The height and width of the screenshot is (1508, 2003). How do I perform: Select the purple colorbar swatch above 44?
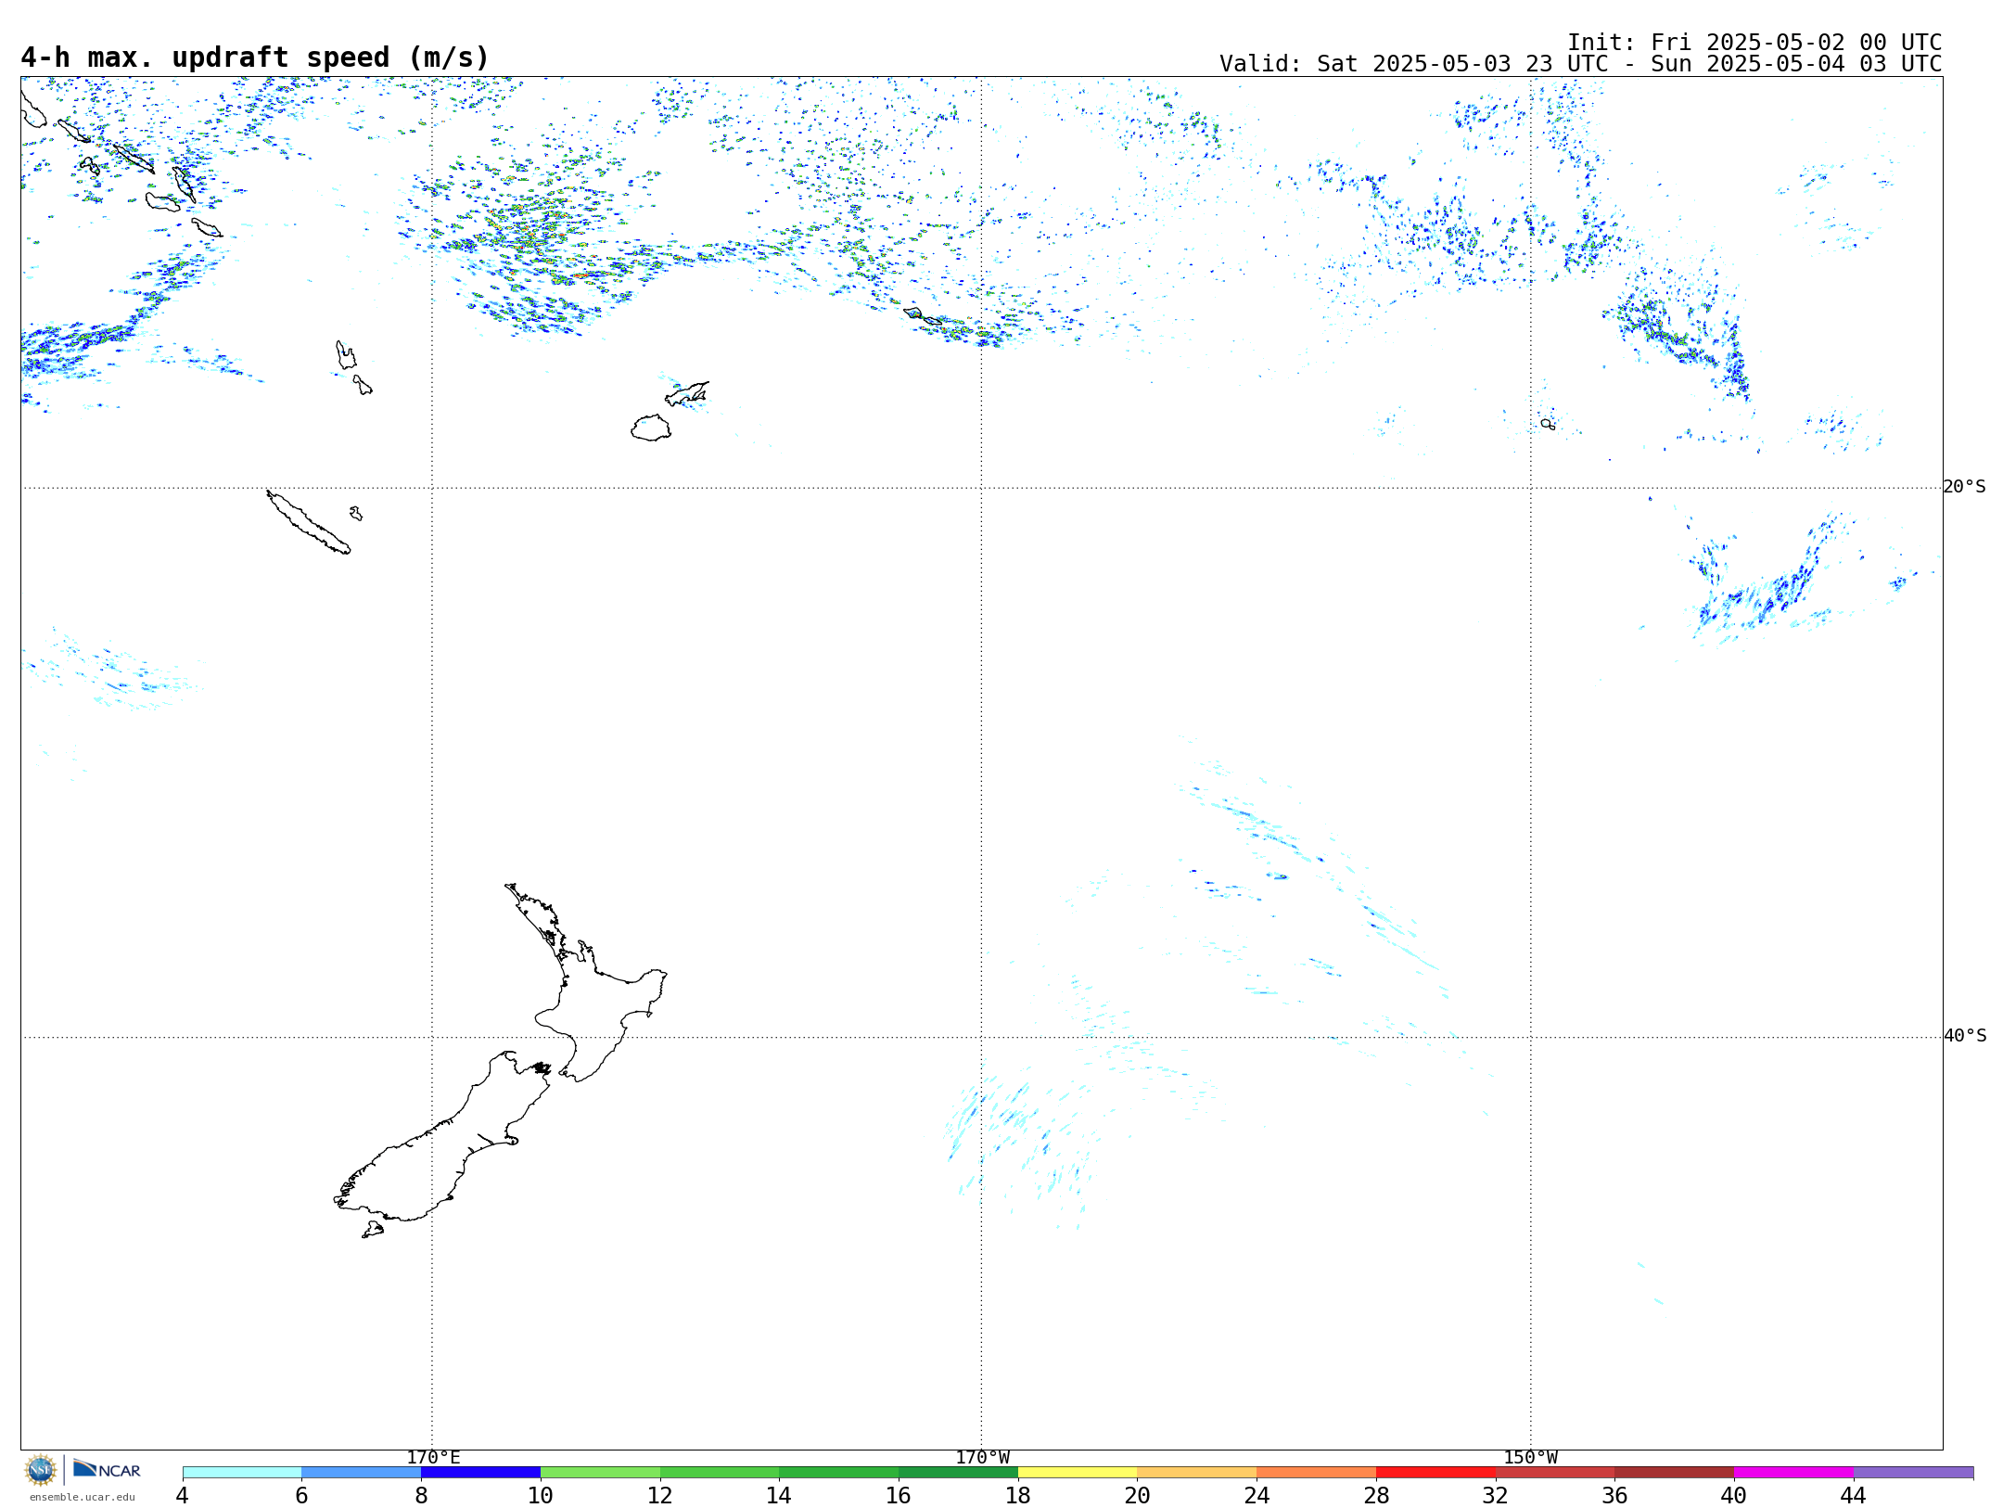(1913, 1472)
